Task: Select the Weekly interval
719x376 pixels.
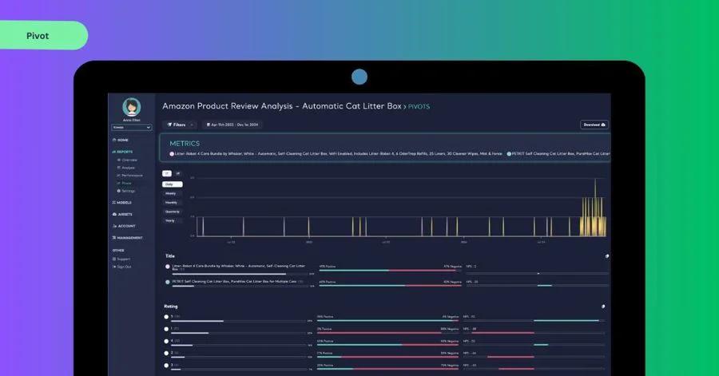Action: click(x=171, y=193)
